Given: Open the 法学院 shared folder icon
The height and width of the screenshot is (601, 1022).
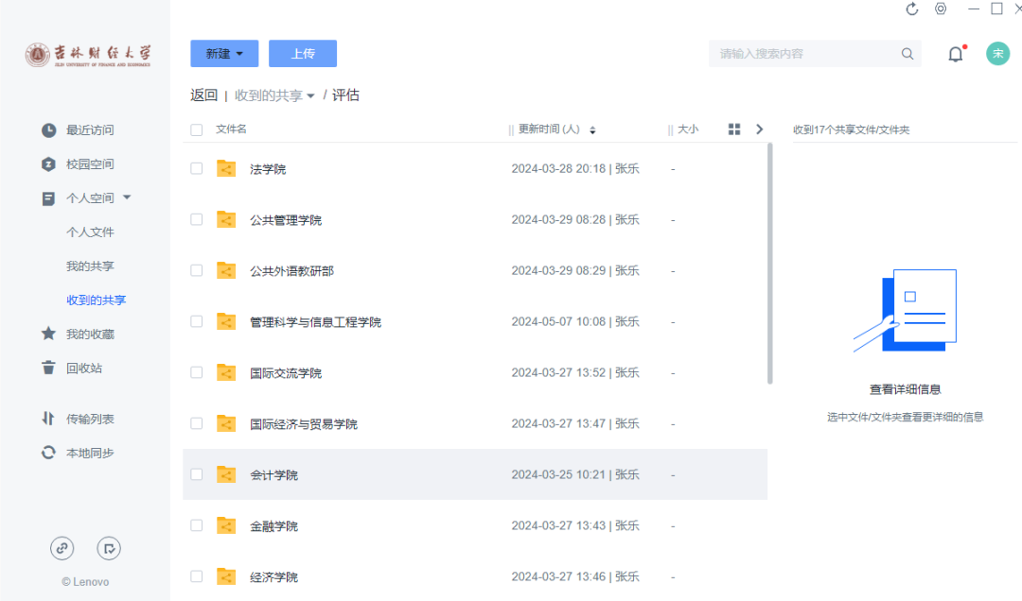Looking at the screenshot, I should click(226, 169).
